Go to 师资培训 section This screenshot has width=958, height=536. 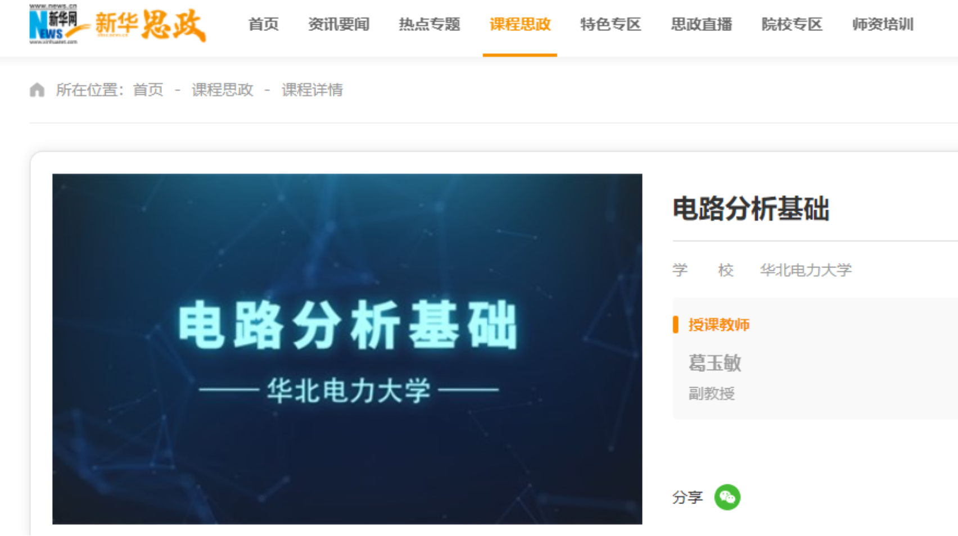click(883, 25)
